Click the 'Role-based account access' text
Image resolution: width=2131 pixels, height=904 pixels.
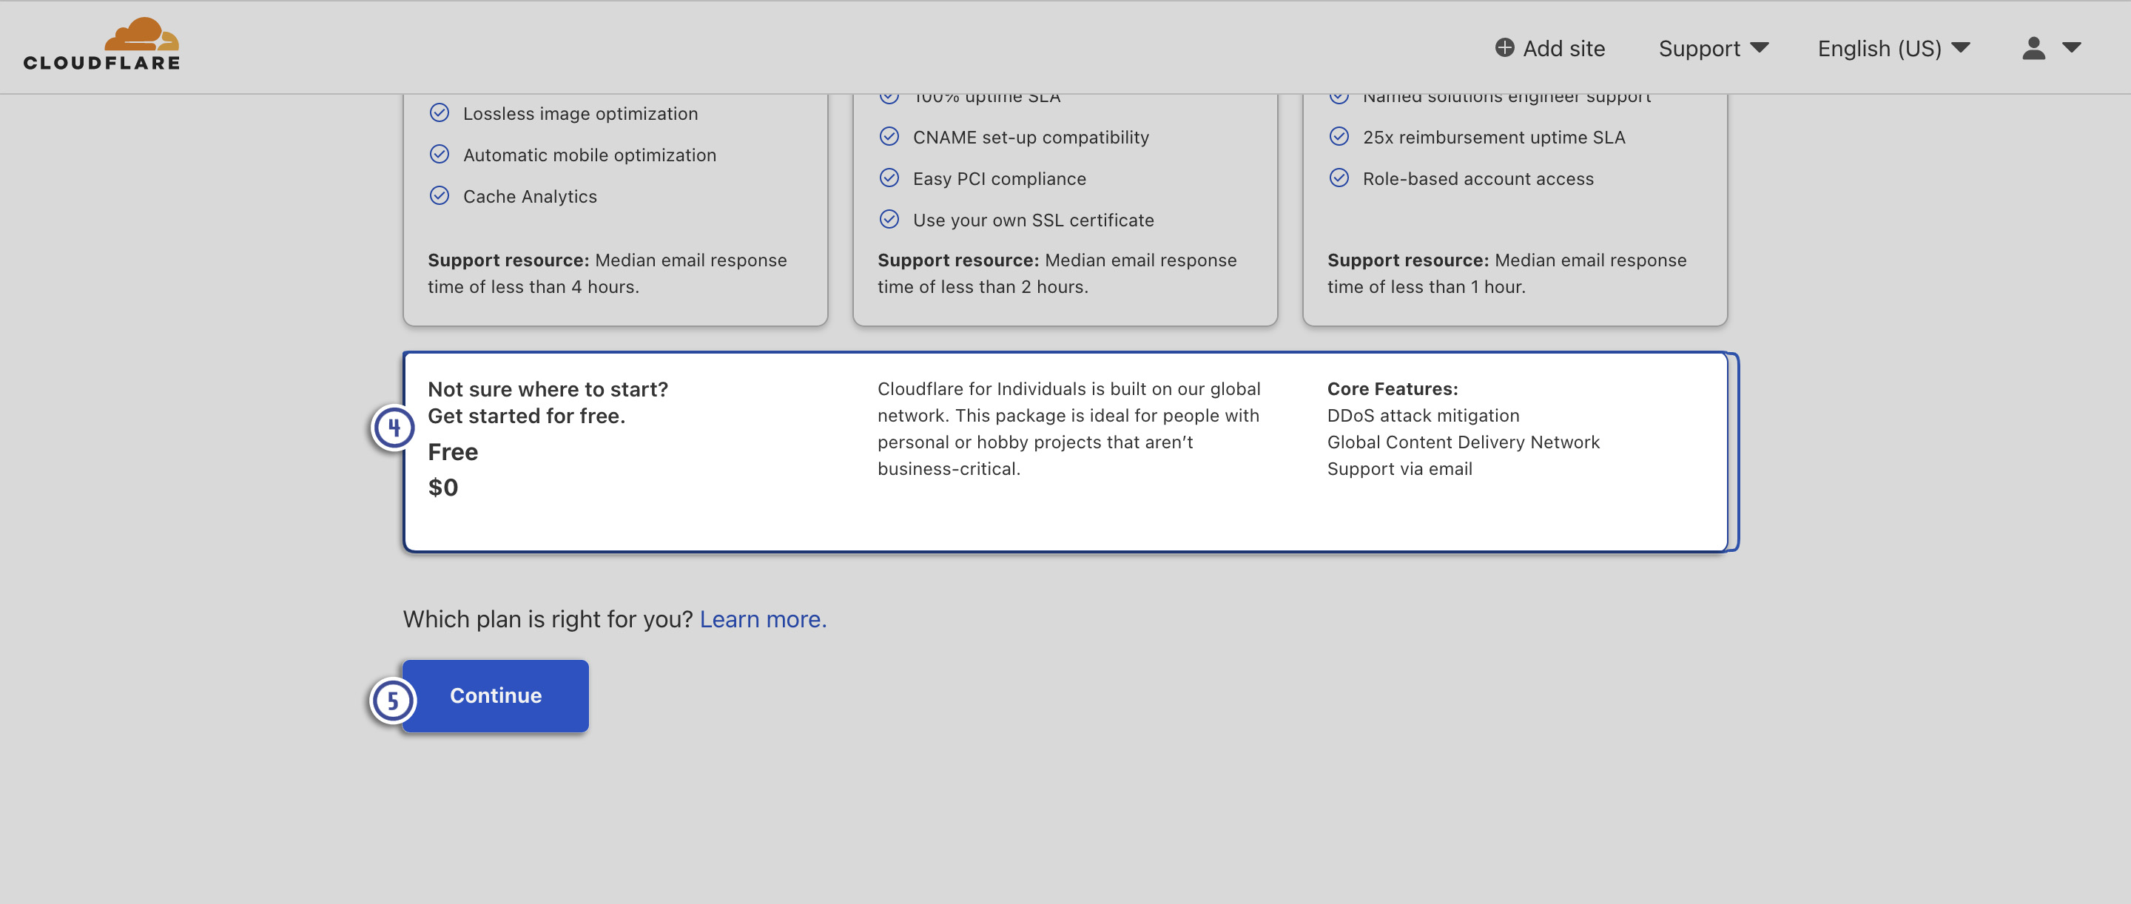[1478, 178]
